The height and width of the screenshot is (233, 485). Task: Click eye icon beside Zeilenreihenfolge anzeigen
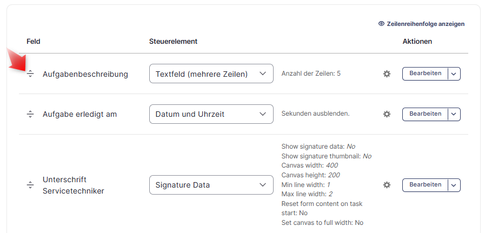pos(381,24)
